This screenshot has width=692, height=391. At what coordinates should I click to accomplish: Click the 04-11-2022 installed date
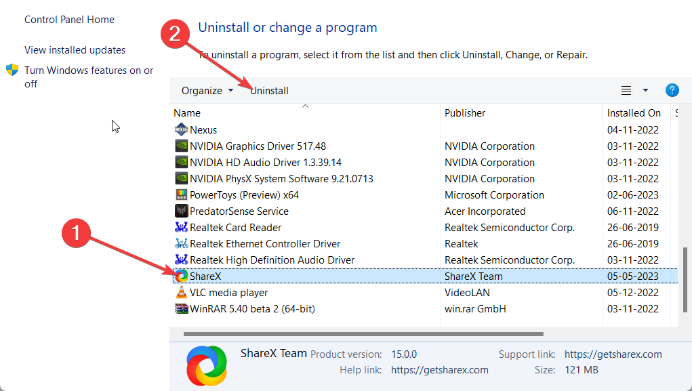tap(633, 129)
